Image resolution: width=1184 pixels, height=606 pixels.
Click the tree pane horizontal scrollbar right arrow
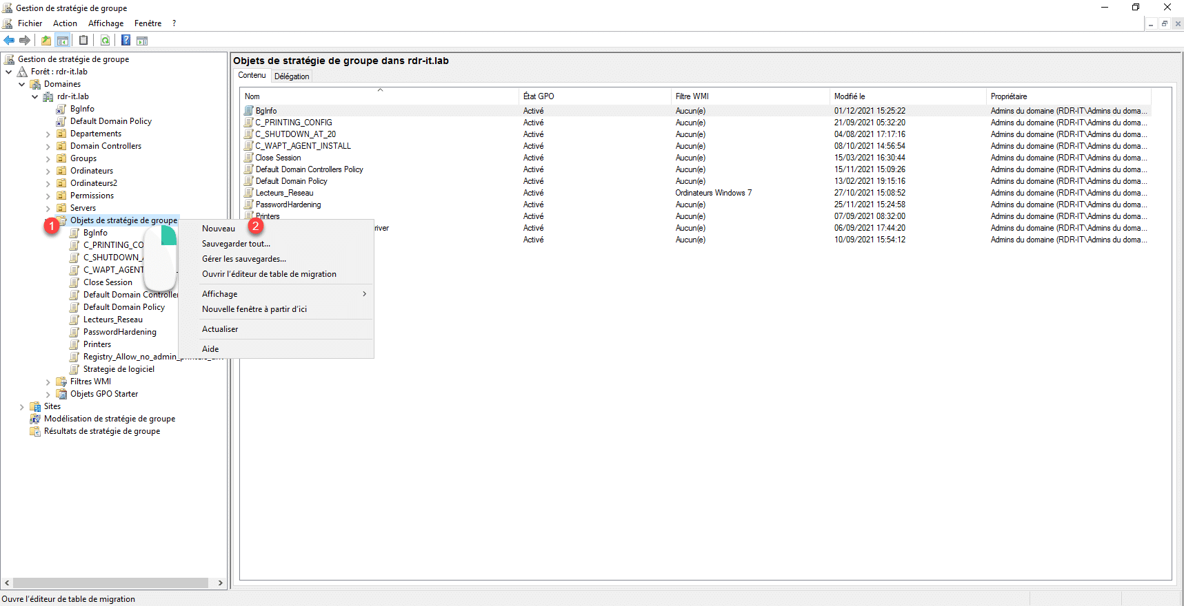coord(220,583)
